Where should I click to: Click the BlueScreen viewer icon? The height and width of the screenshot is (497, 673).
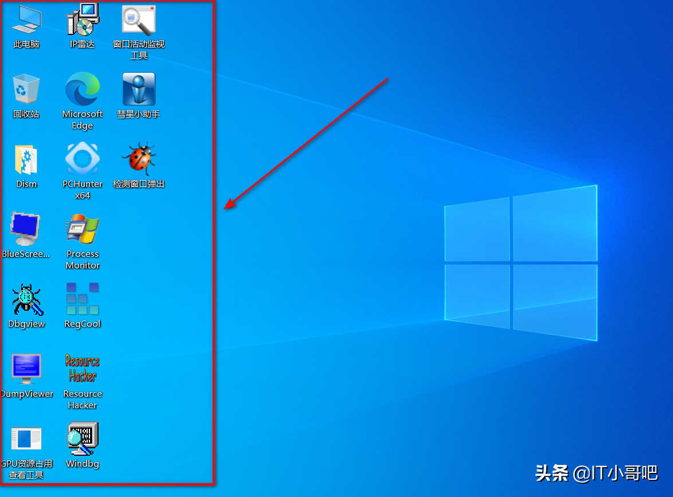click(x=25, y=228)
